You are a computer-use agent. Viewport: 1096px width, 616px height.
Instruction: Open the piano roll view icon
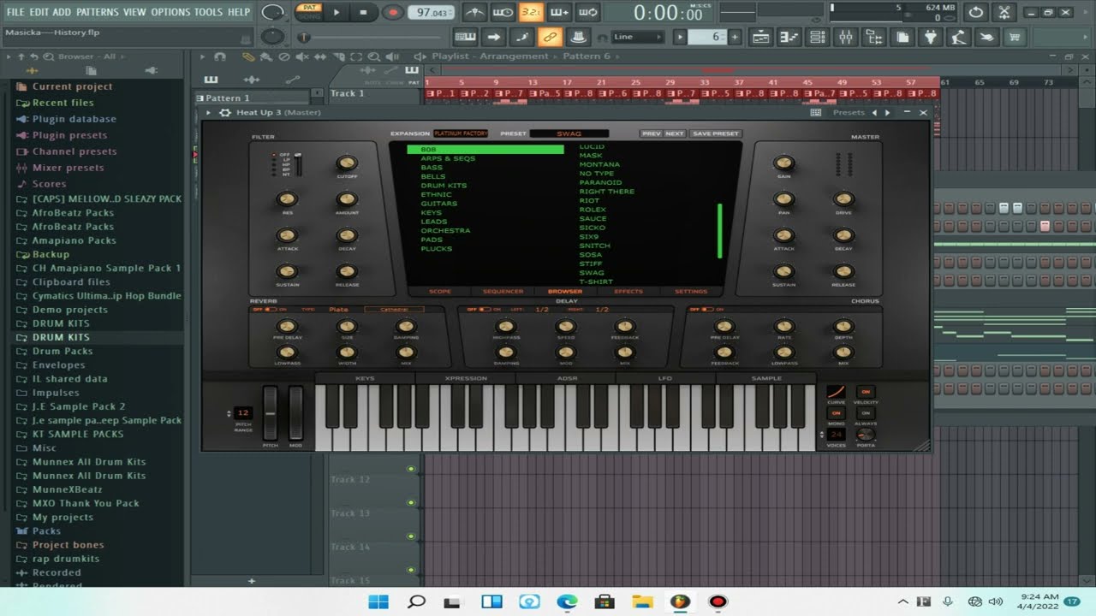pos(789,37)
